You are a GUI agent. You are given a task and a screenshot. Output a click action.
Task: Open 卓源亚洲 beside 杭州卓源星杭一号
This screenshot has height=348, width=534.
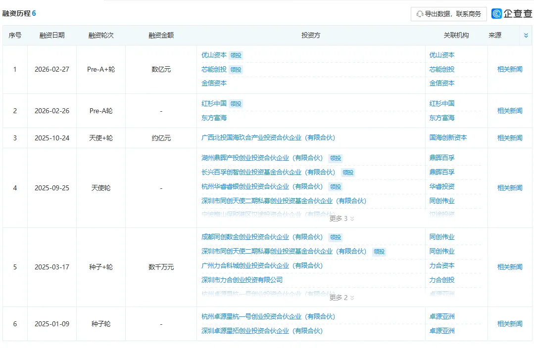coord(442,317)
